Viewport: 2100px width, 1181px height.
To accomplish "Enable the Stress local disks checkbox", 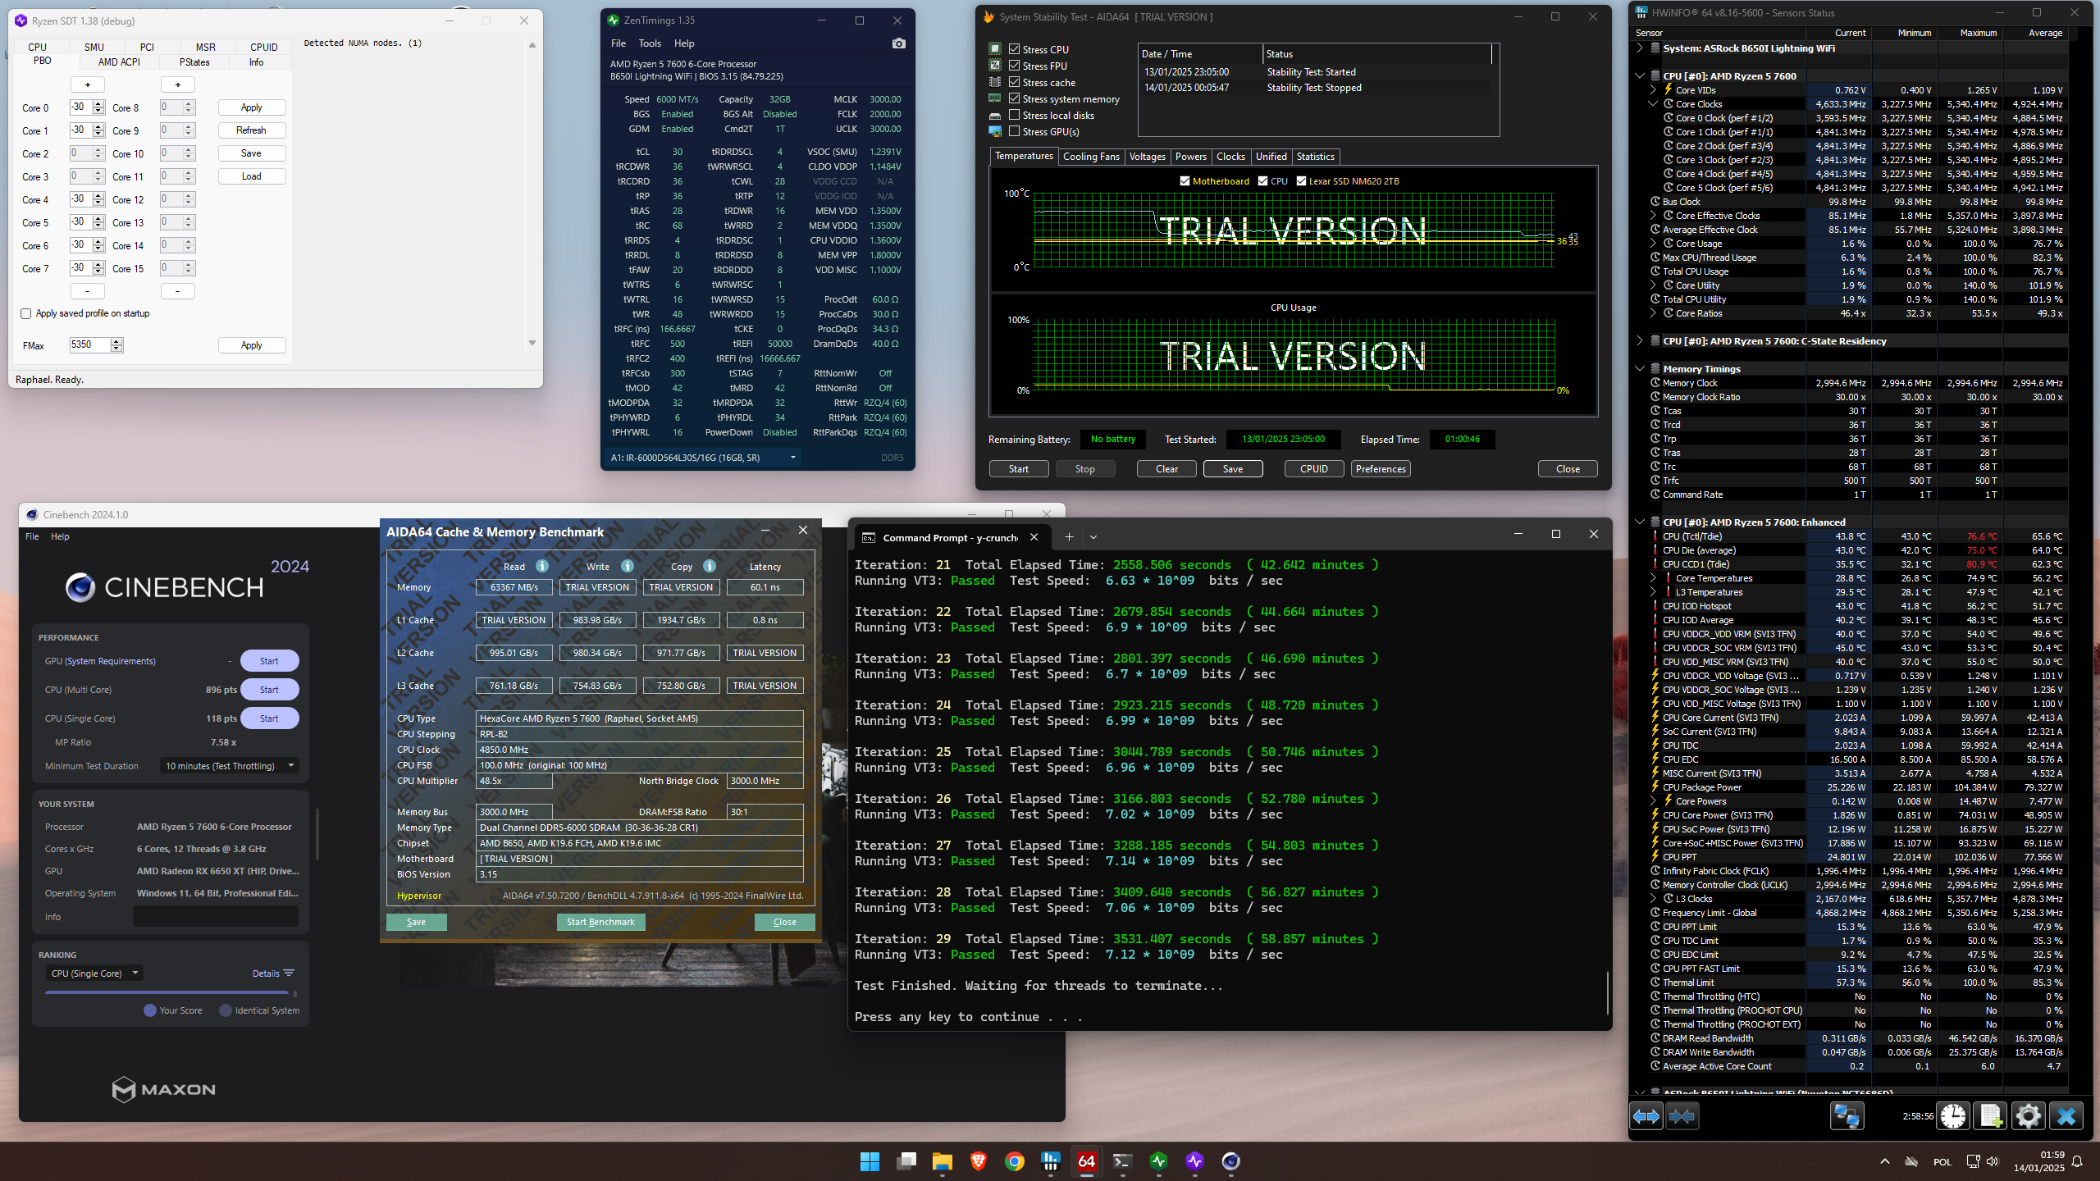I will (1015, 115).
